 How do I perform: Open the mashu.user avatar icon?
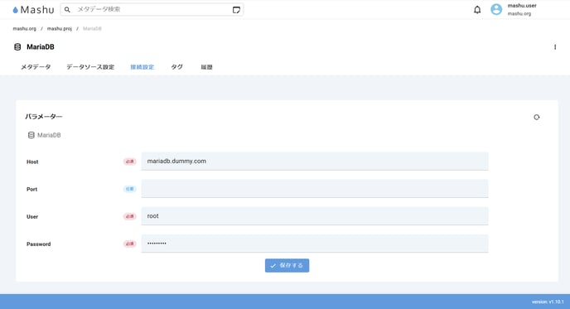click(496, 9)
